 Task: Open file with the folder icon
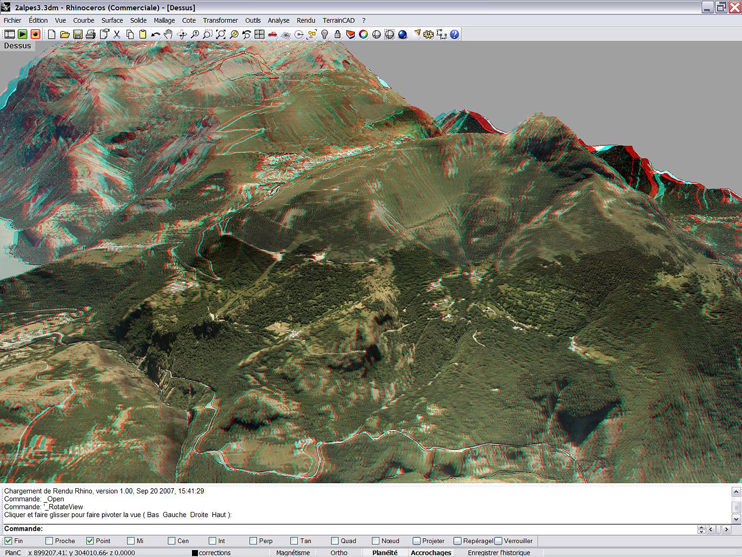(65, 34)
